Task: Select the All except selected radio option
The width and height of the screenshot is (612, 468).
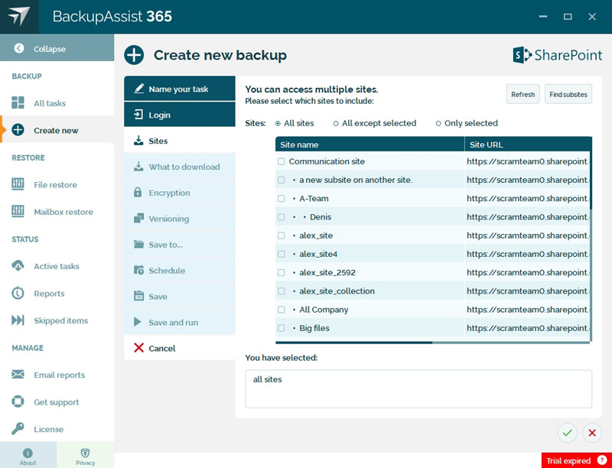Action: 336,124
